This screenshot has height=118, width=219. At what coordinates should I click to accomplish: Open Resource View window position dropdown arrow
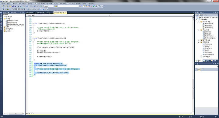20,12
